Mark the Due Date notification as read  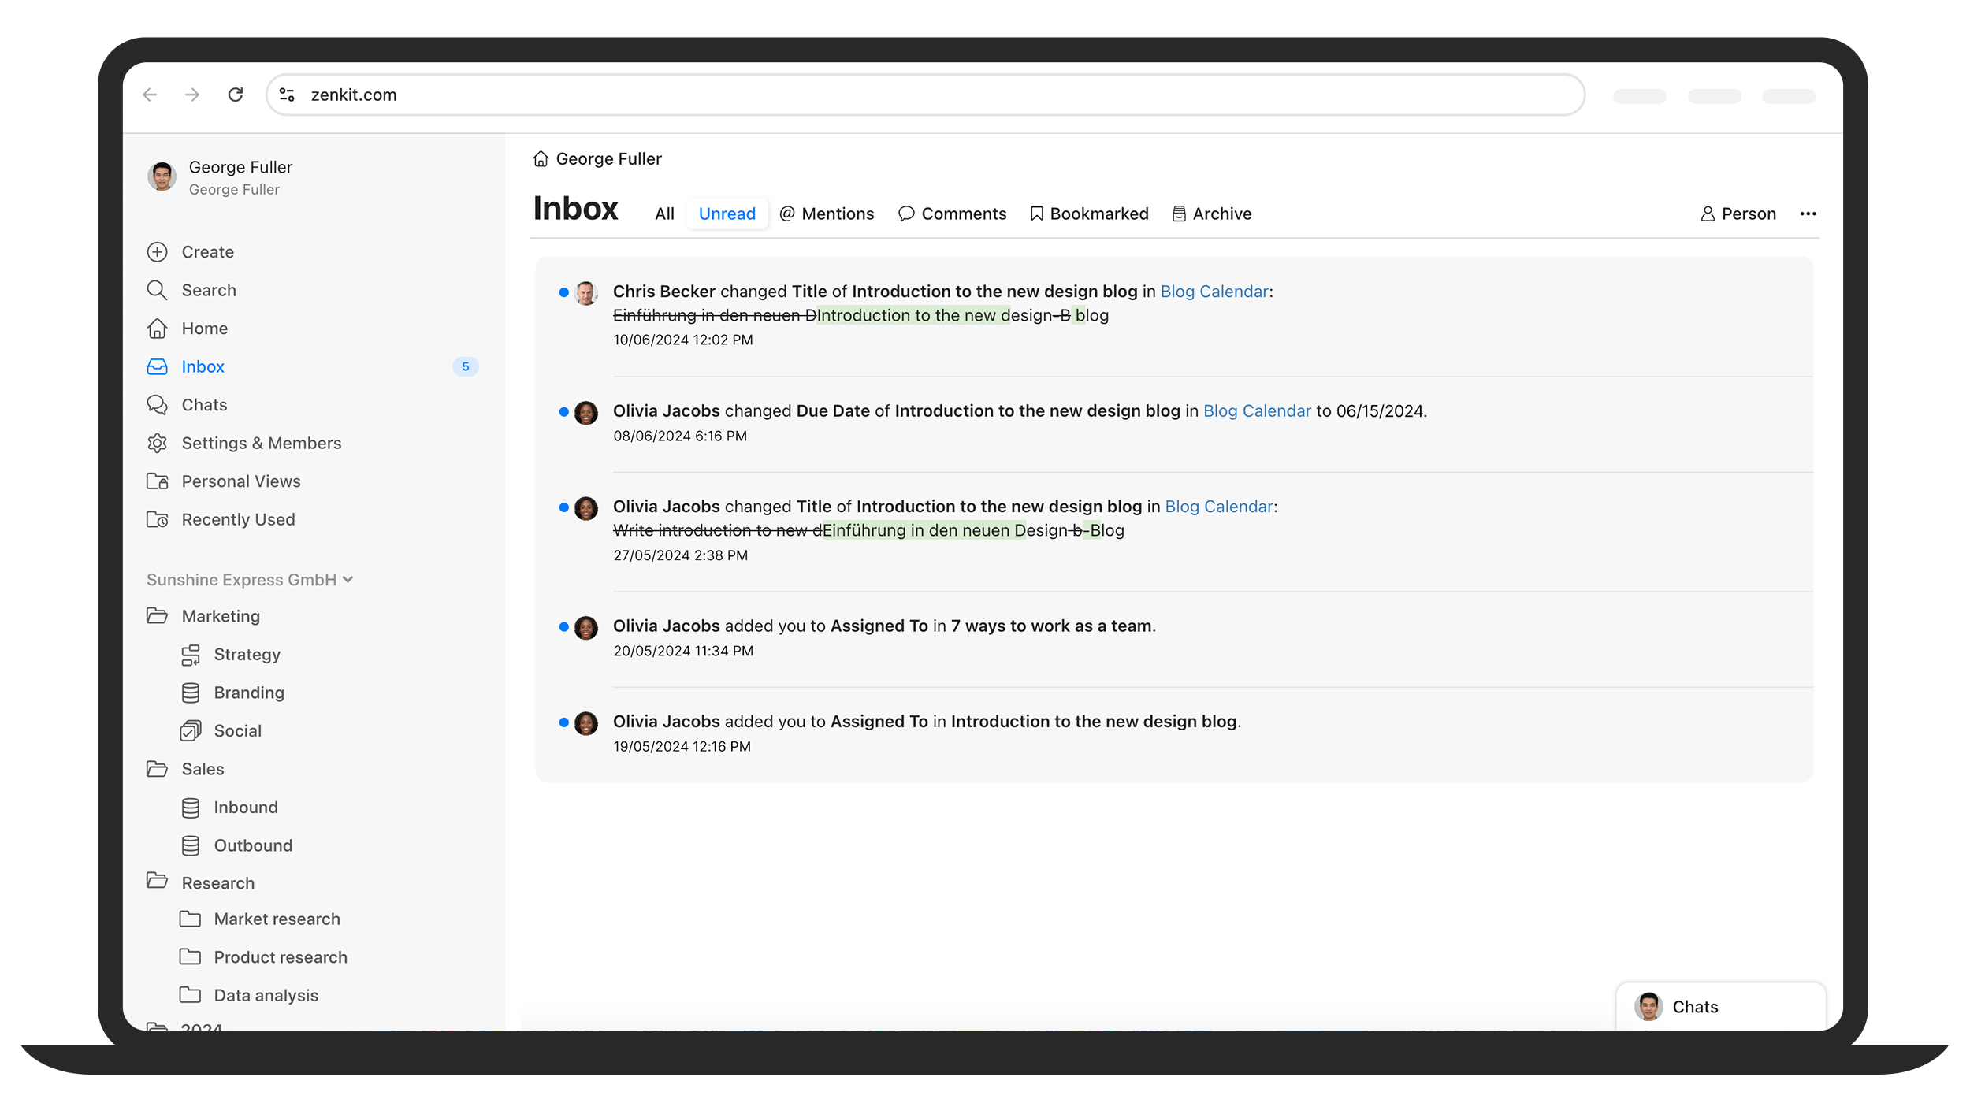pos(563,411)
